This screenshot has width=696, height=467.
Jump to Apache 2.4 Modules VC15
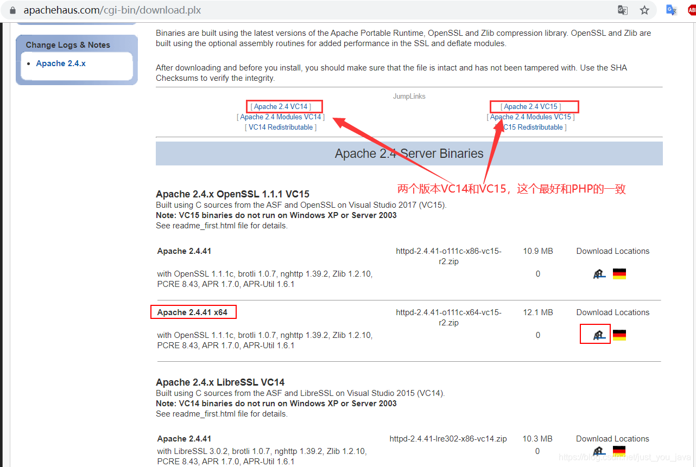[x=530, y=117]
